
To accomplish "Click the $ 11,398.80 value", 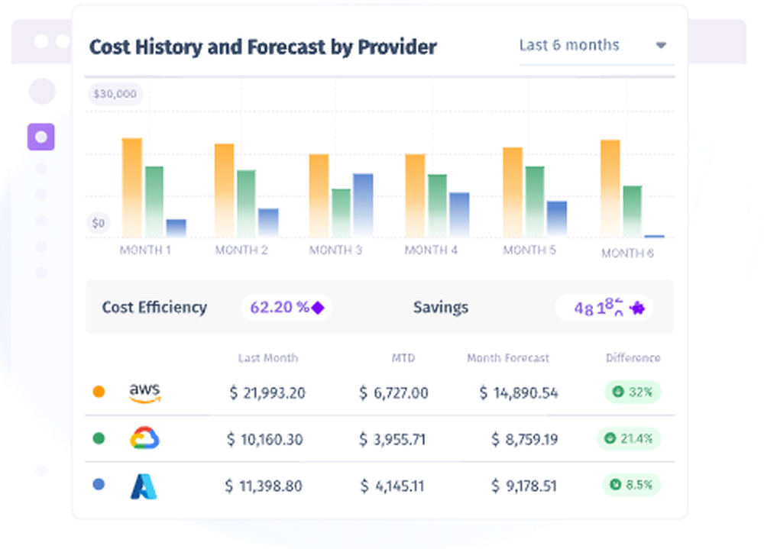I will [264, 486].
